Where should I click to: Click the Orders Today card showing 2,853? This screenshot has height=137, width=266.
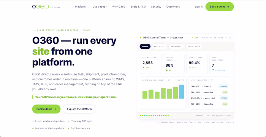click(150, 64)
